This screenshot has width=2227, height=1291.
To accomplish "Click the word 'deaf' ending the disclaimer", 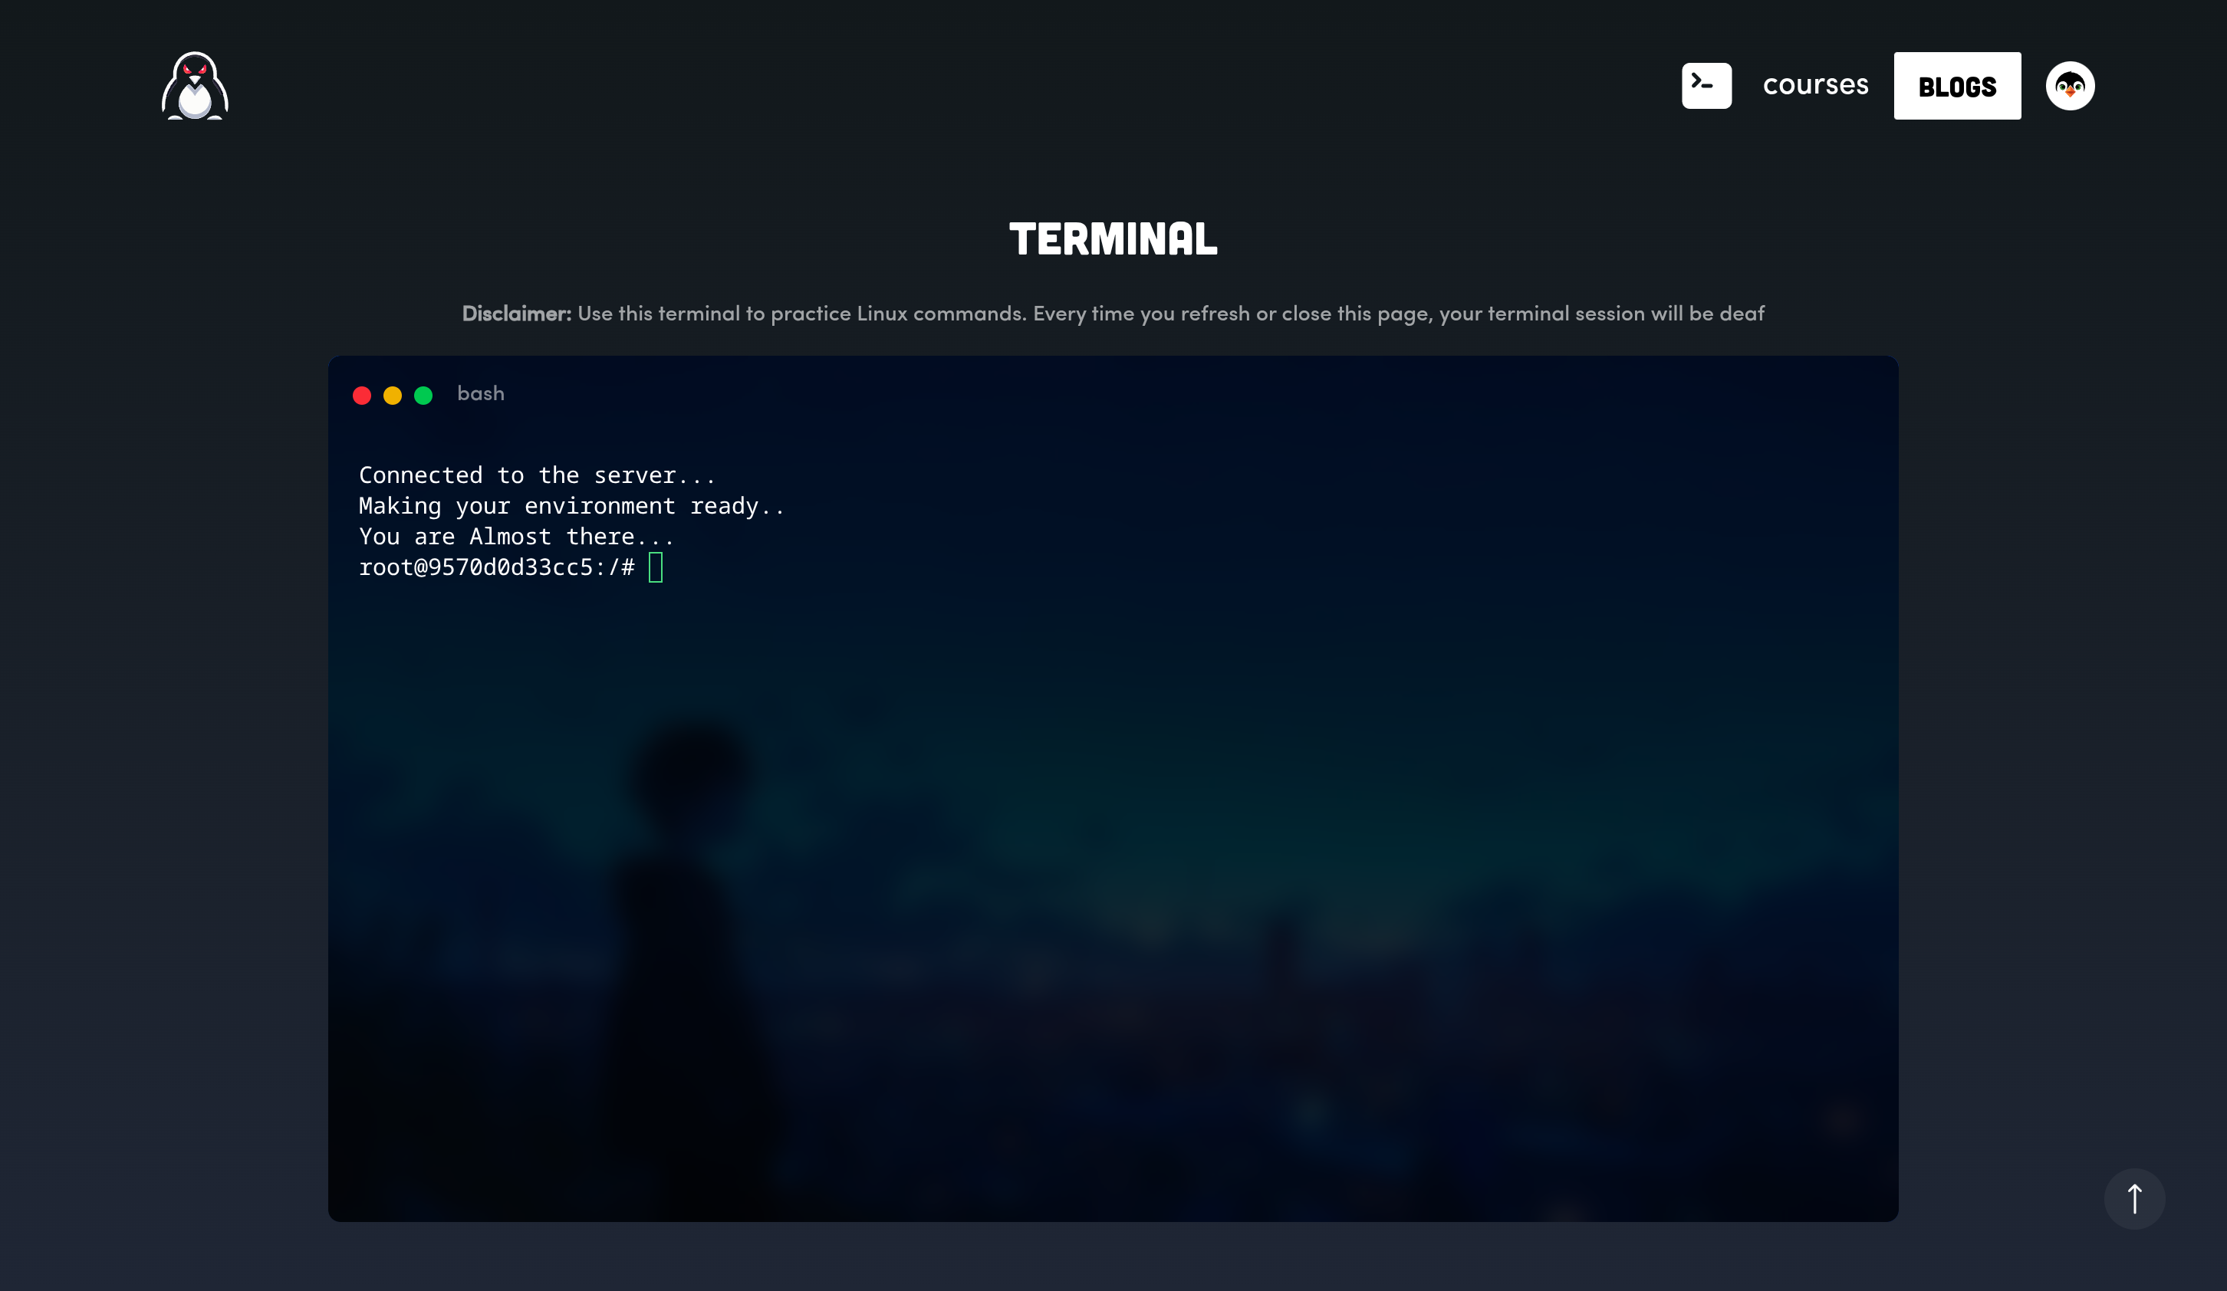I will 1741,314.
